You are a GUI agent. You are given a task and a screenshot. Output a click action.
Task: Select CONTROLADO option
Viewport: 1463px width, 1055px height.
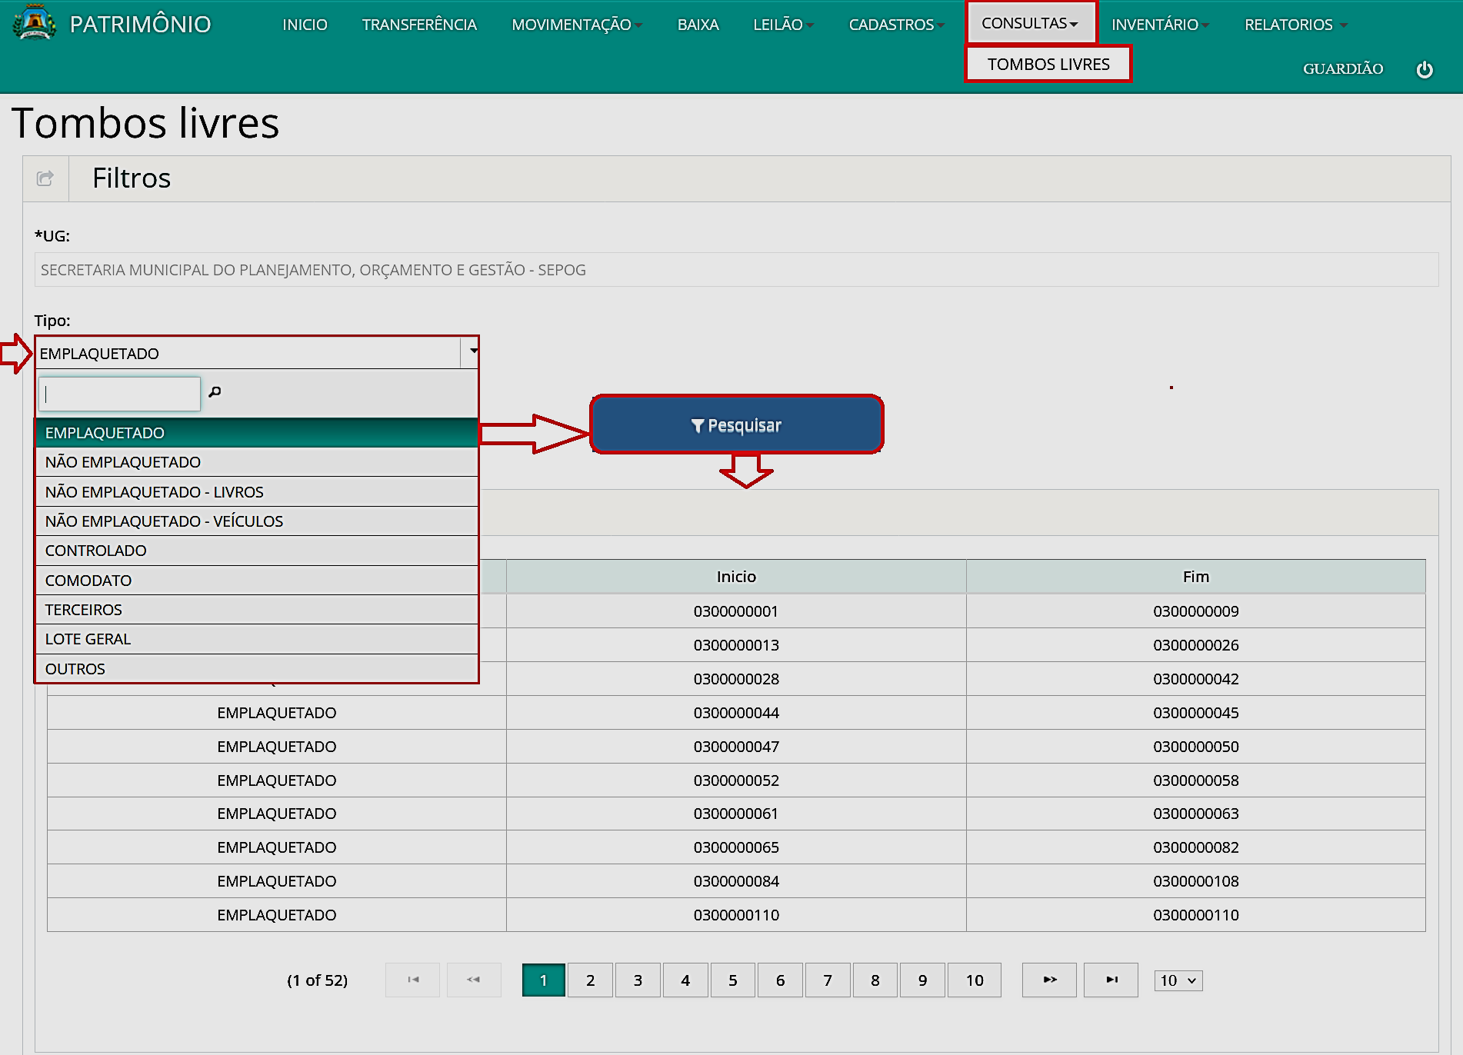click(257, 551)
